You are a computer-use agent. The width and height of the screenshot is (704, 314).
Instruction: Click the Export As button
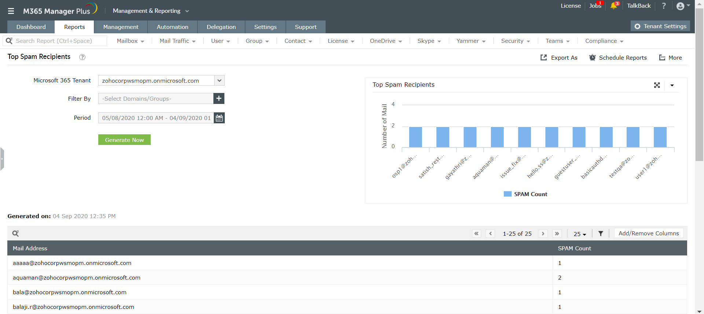(x=559, y=57)
